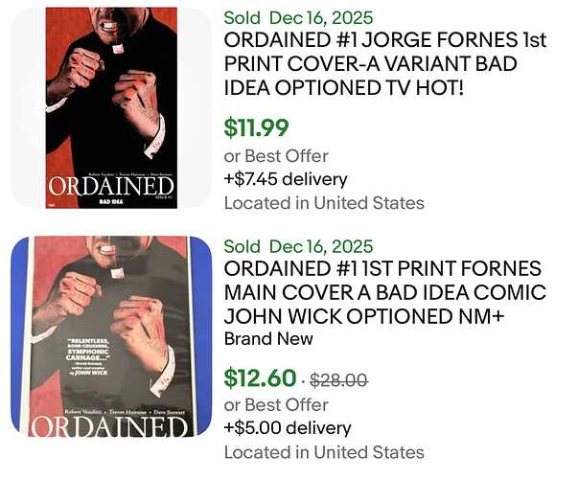Click "or Best Offer" under the $12.60 price
This screenshot has width=578, height=479.
(x=276, y=405)
